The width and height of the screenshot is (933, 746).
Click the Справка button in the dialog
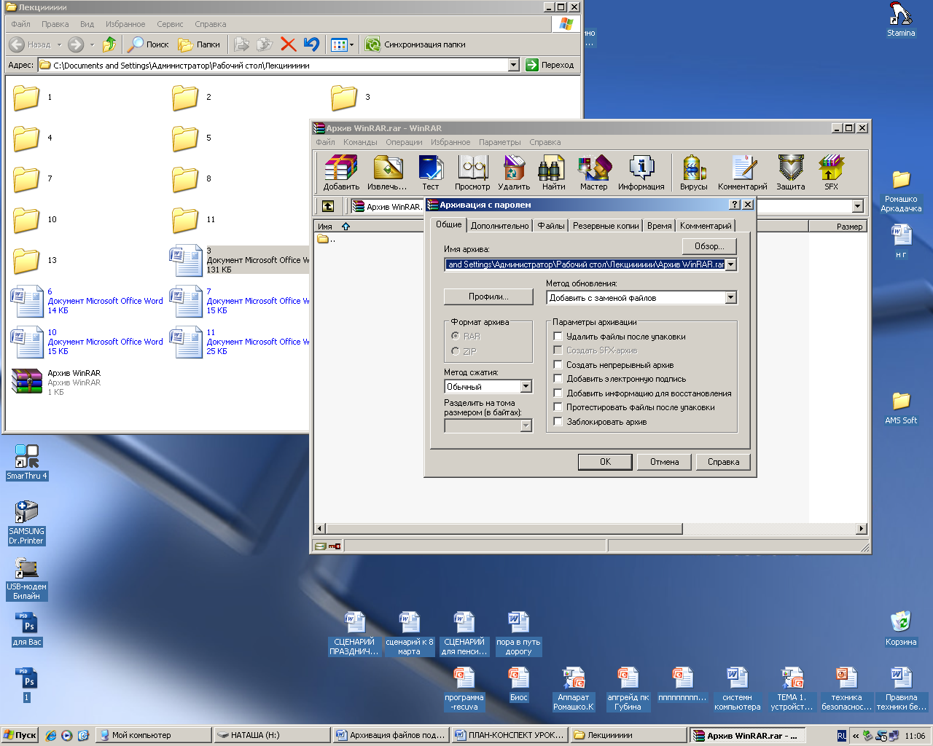click(x=723, y=462)
